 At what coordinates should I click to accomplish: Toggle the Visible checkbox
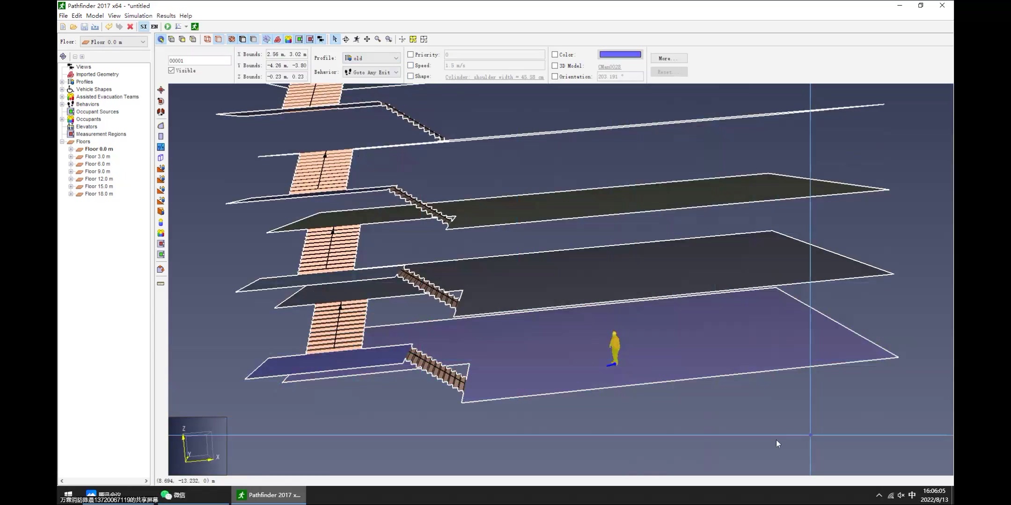172,71
